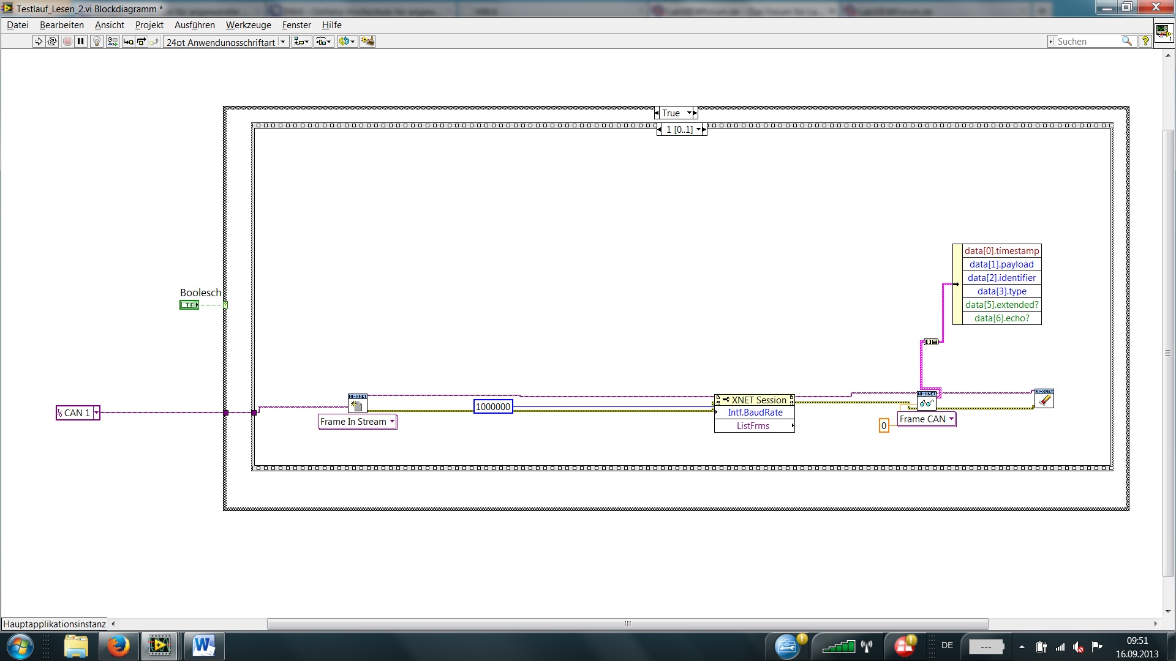The height and width of the screenshot is (661, 1176).
Task: Open the Werkzeuge menu
Action: pos(248,25)
